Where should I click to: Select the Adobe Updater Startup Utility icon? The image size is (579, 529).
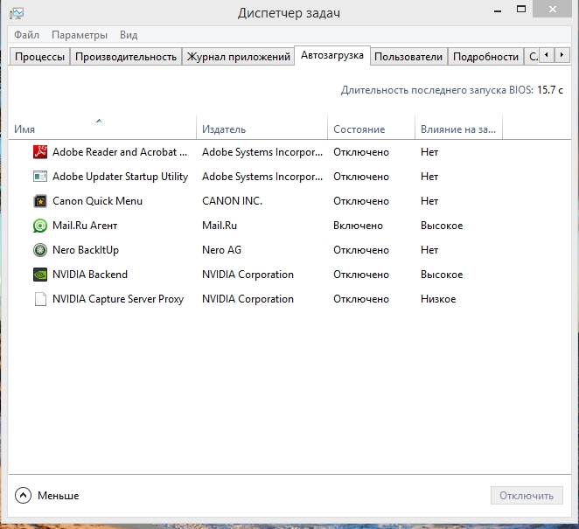tap(39, 177)
